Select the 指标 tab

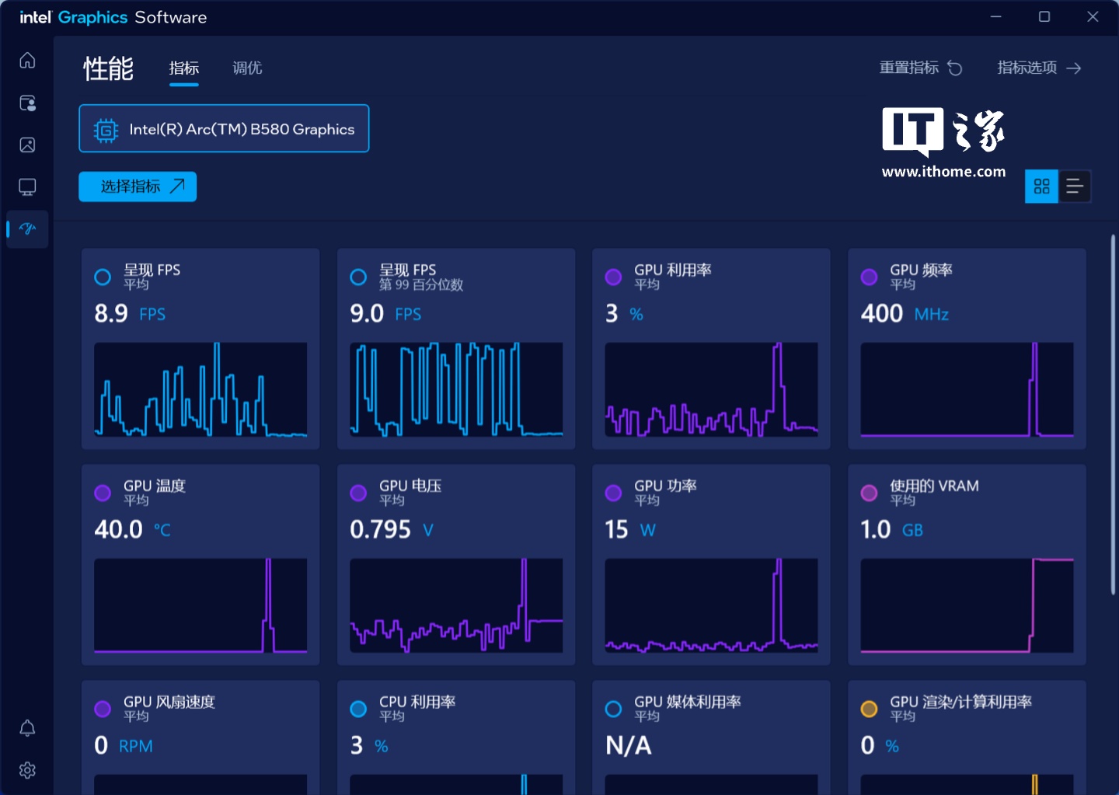(184, 68)
